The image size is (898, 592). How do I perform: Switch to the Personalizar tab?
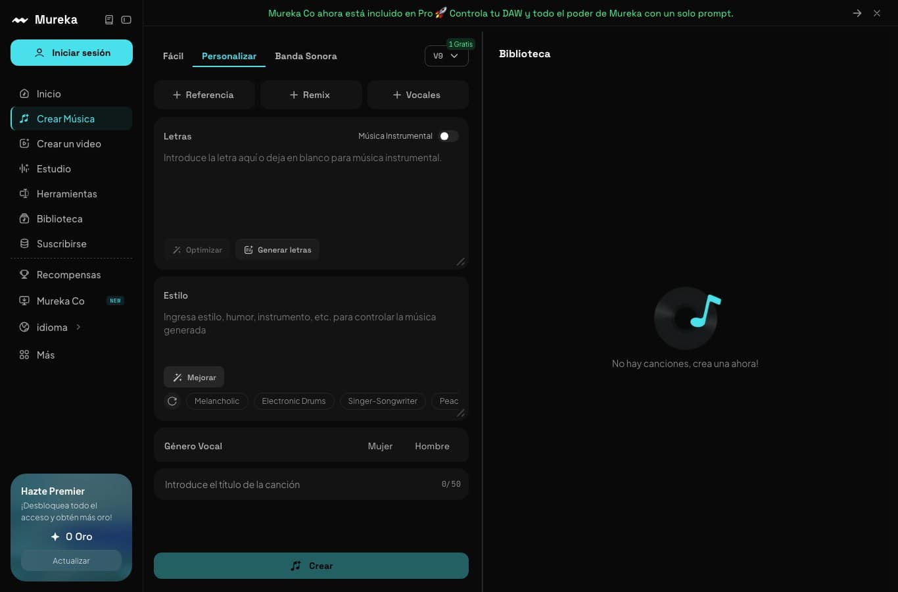pyautogui.click(x=229, y=56)
